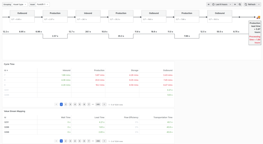Open the refresh interval dropdown arrow
The image size is (263, 144).
(x=259, y=4)
